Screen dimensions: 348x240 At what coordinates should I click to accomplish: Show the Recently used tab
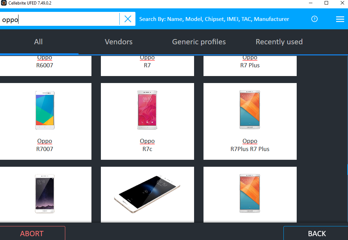pos(279,42)
